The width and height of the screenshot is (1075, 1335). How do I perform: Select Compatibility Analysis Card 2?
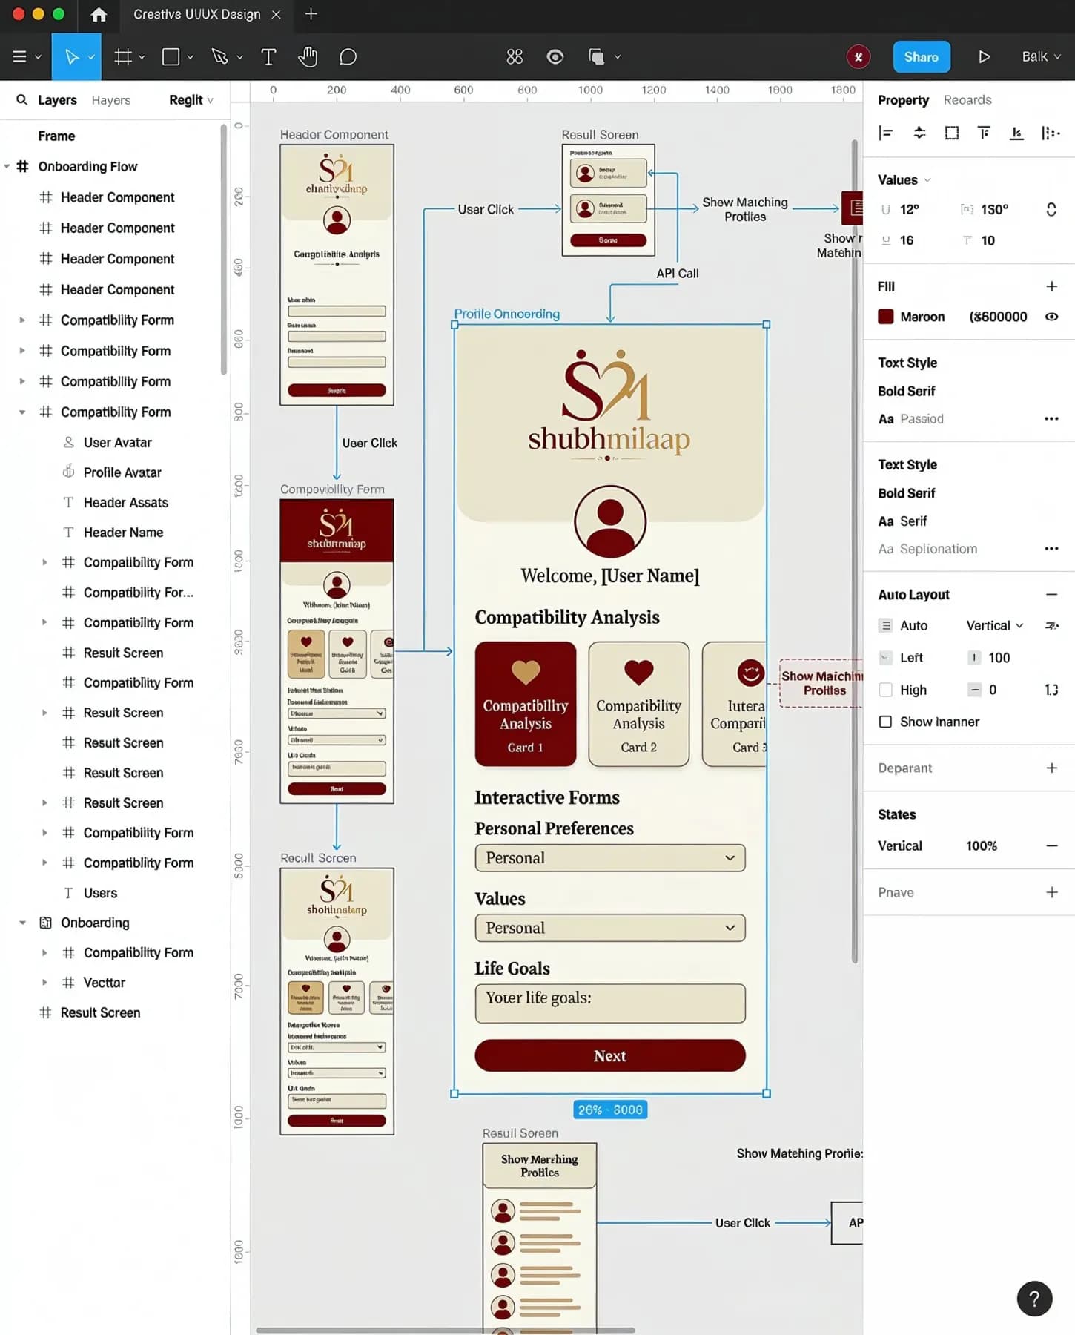tap(638, 704)
